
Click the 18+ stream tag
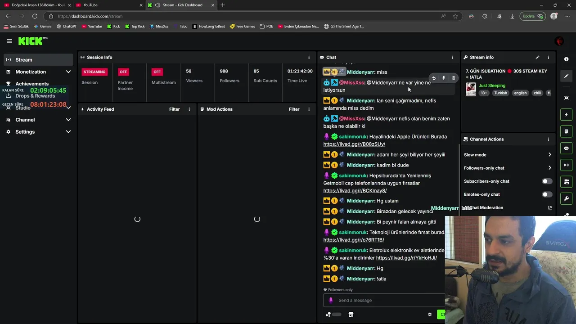pos(484,93)
